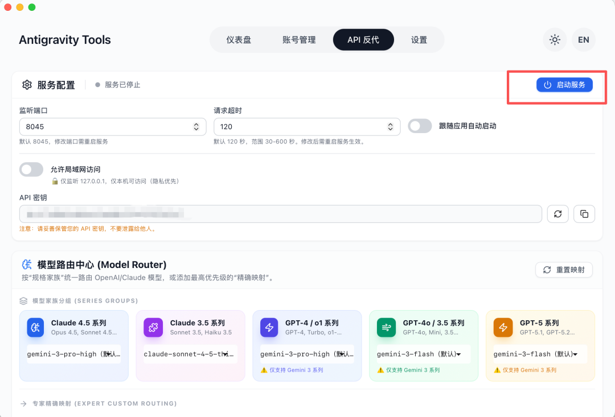Click the GPT-5 series orange icon
Screen dimensions: 615x417
click(x=503, y=327)
